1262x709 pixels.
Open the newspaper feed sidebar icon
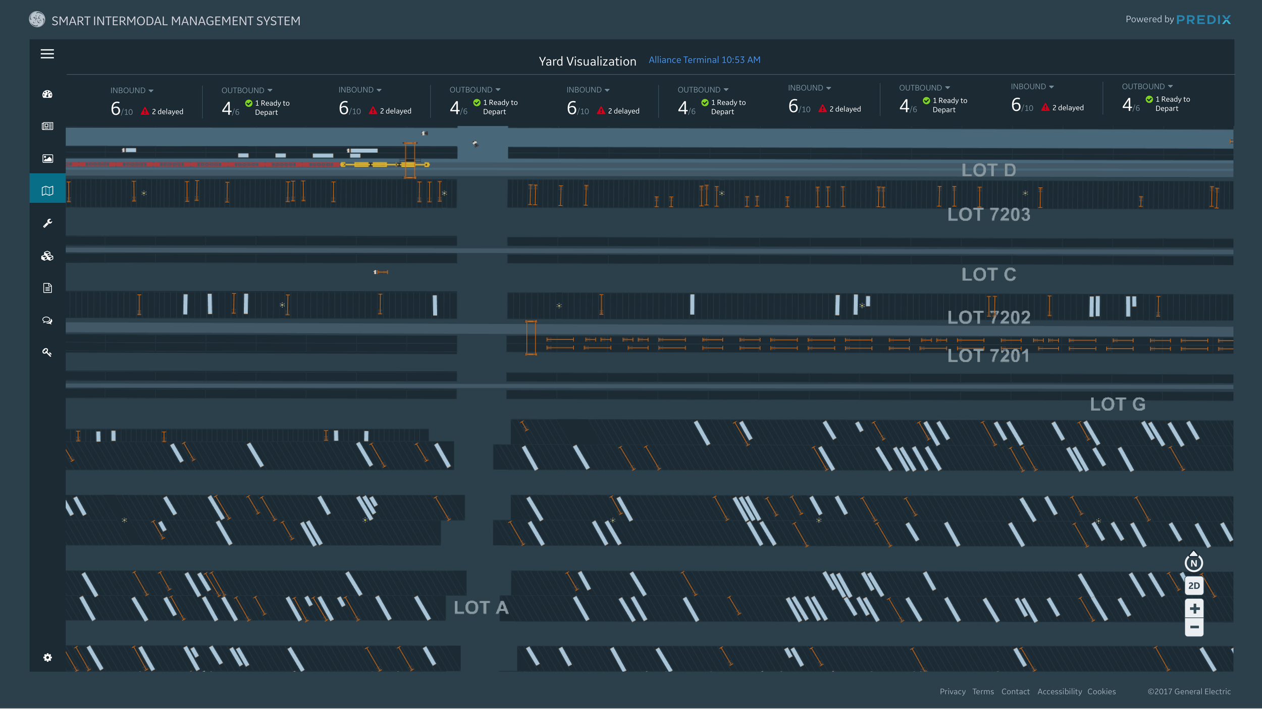tap(47, 126)
